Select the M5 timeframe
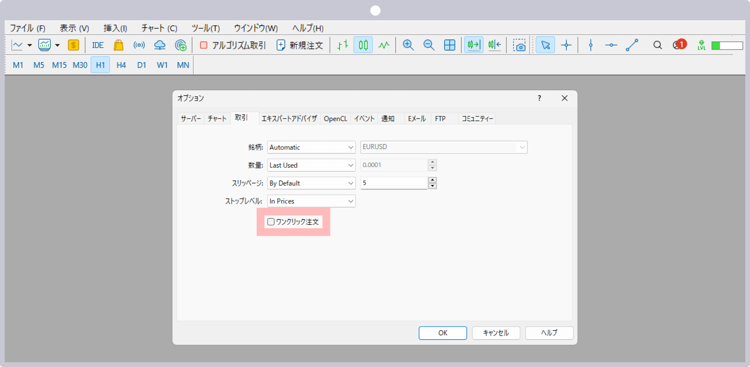Image resolution: width=750 pixels, height=367 pixels. click(39, 65)
